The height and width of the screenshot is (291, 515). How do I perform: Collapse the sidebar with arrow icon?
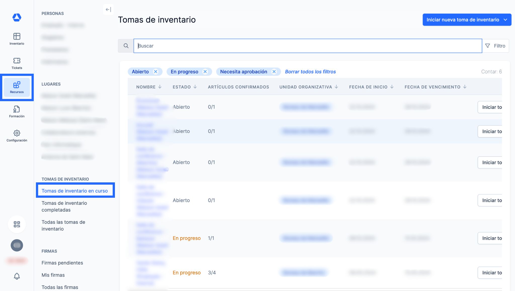tap(108, 10)
